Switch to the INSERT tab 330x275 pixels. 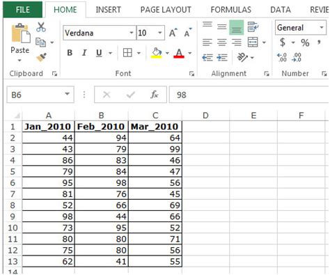[x=108, y=10]
